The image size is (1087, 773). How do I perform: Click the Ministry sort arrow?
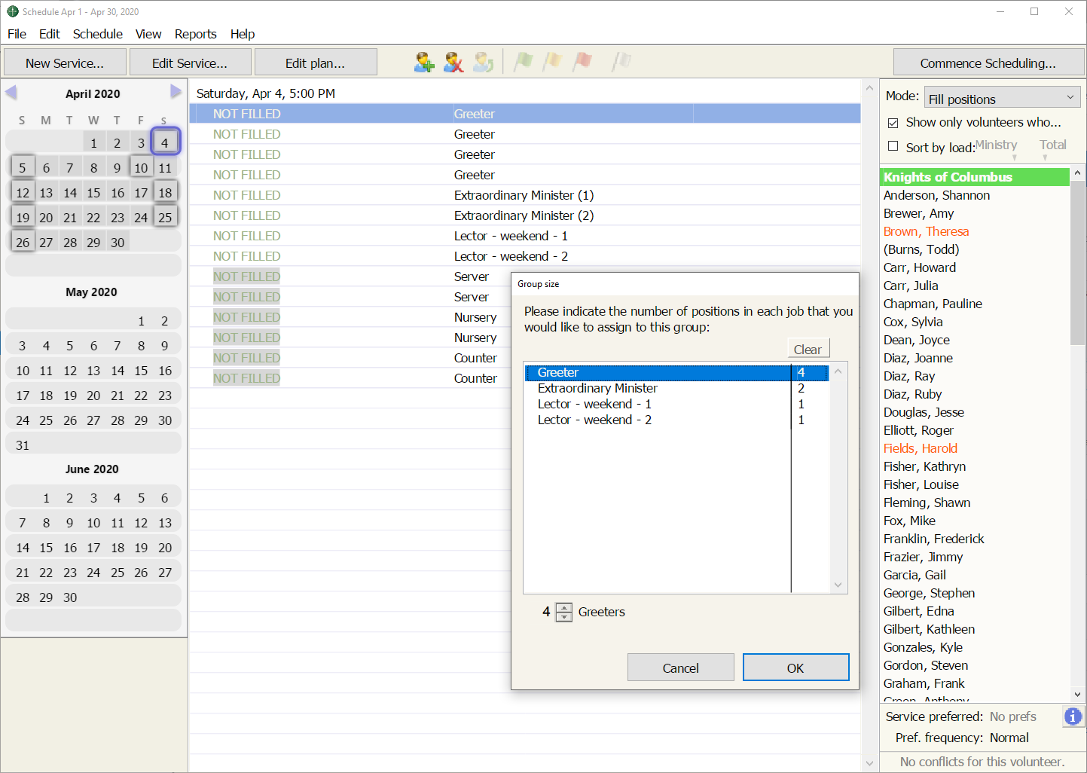pyautogui.click(x=1014, y=157)
